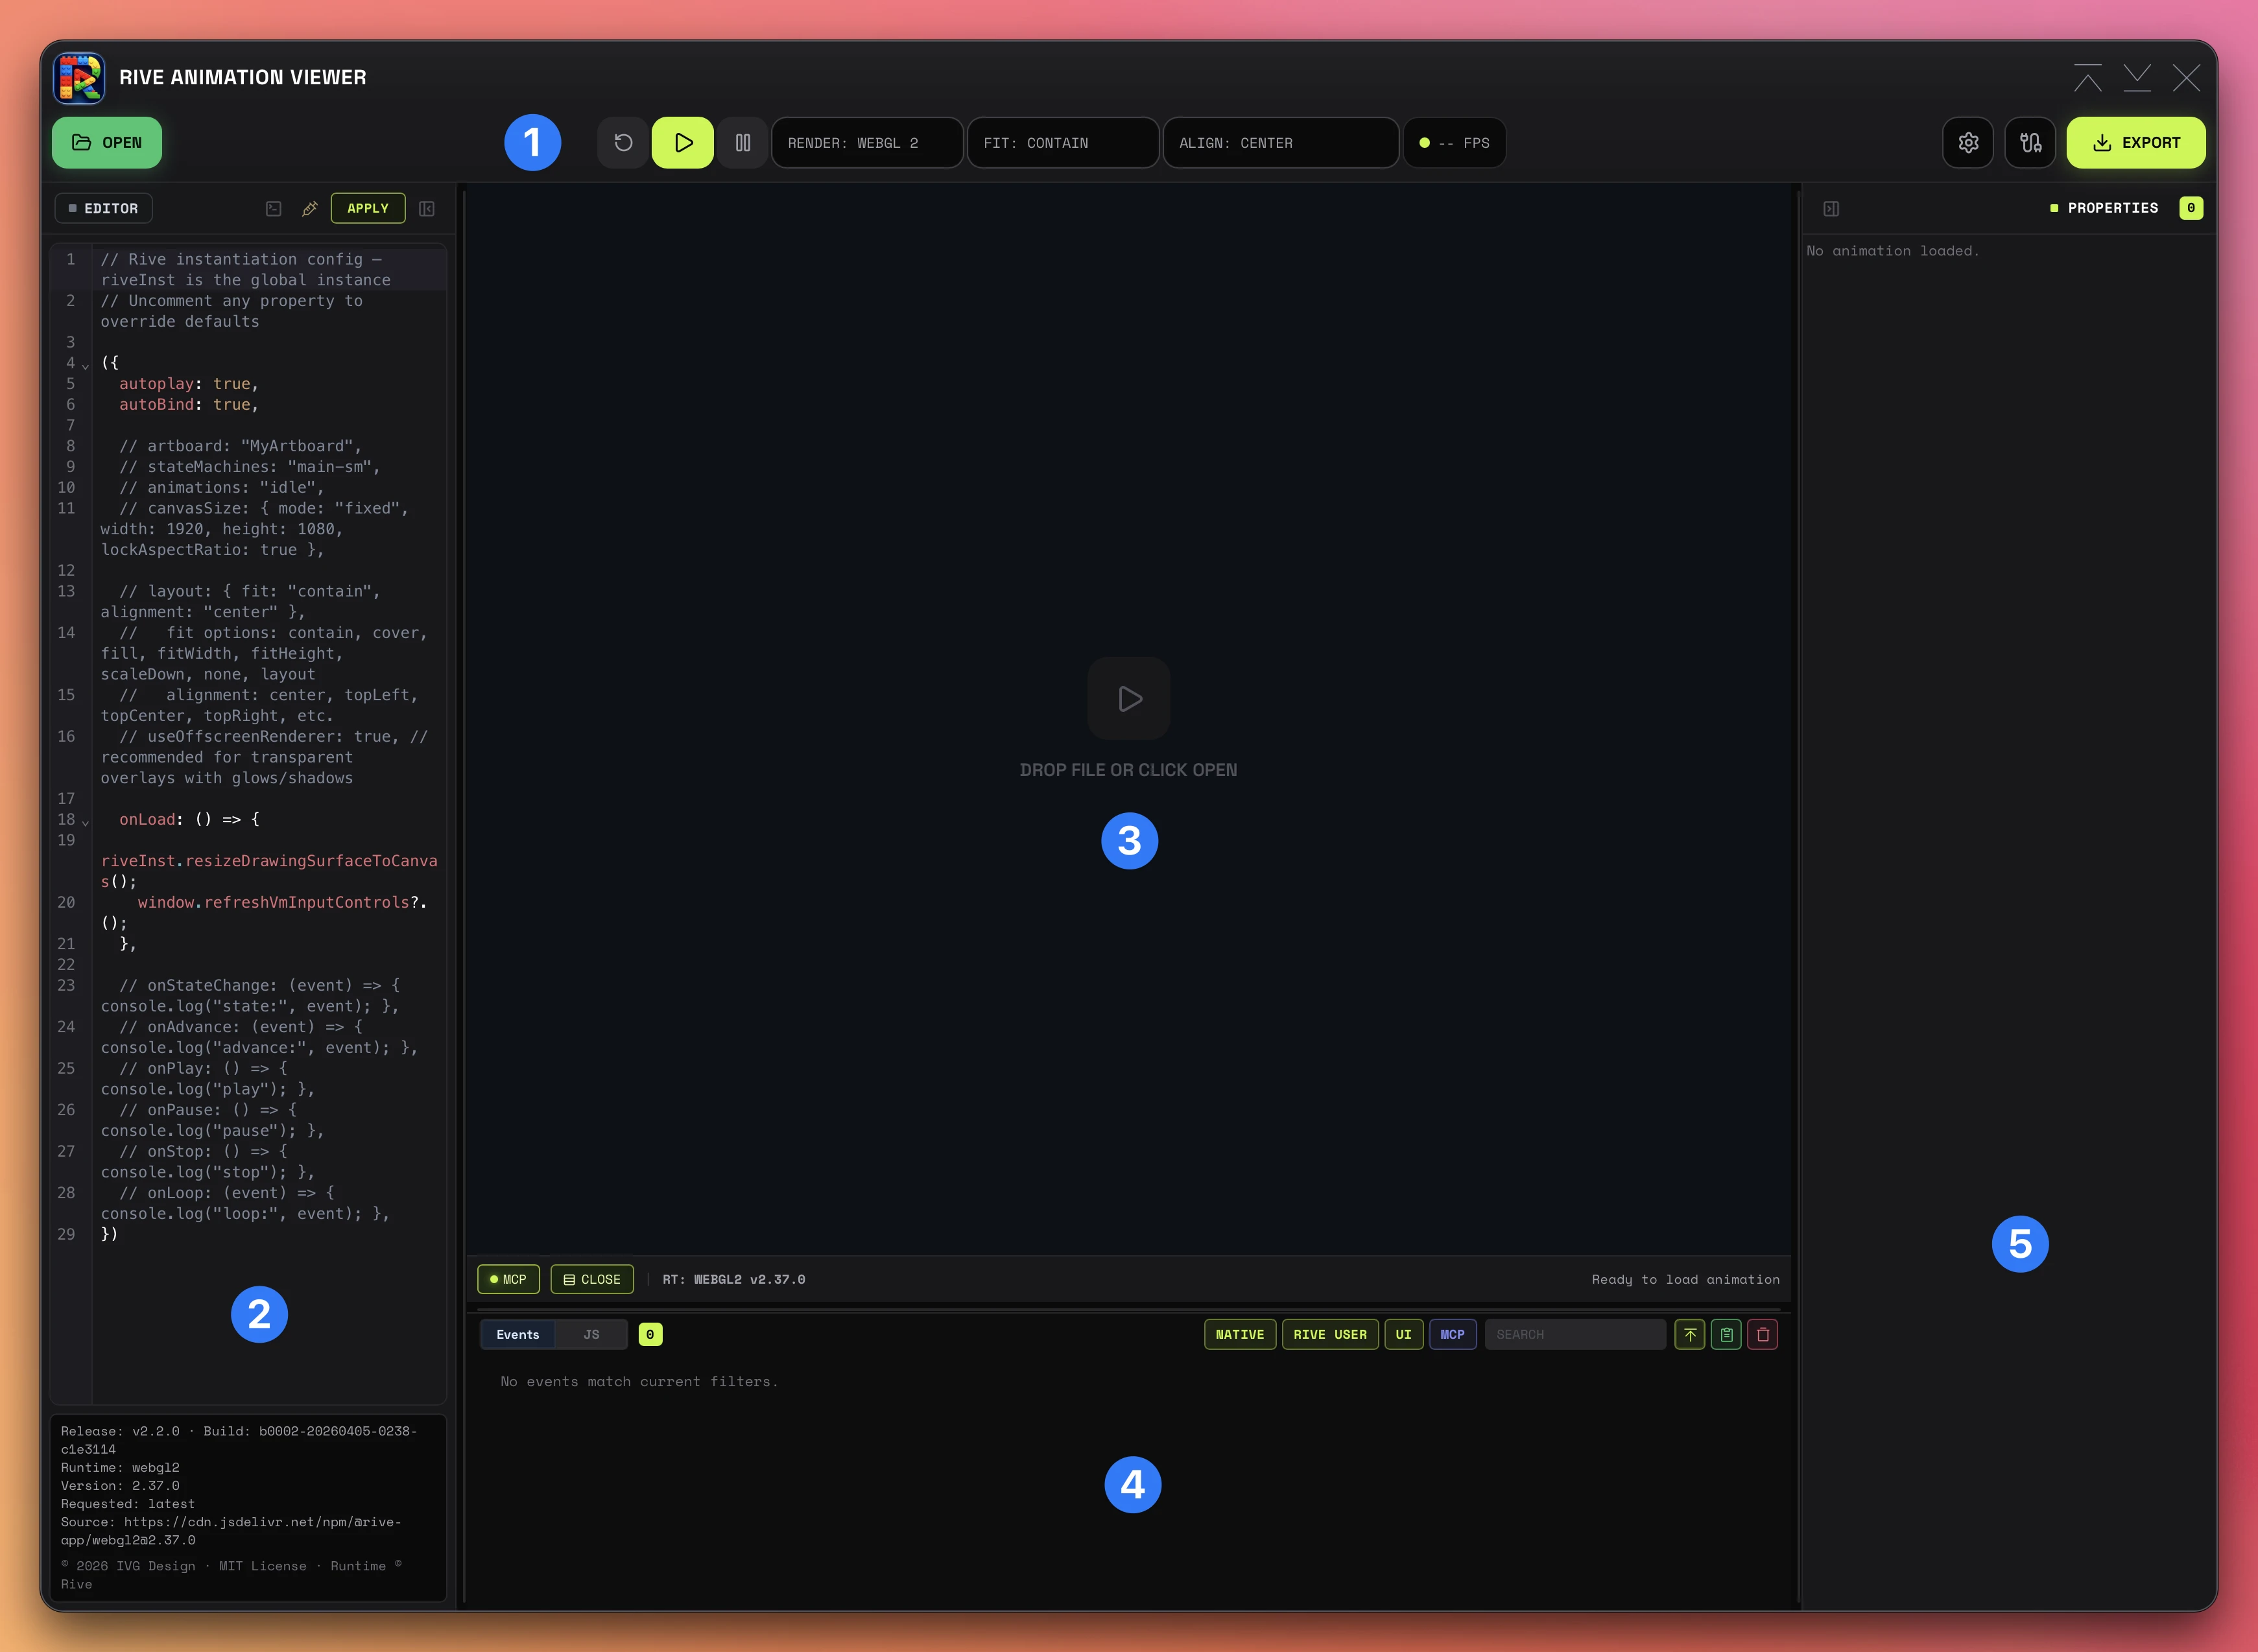Click the 'RT: WEBGL2 v2.37.0' runtime label

point(734,1279)
